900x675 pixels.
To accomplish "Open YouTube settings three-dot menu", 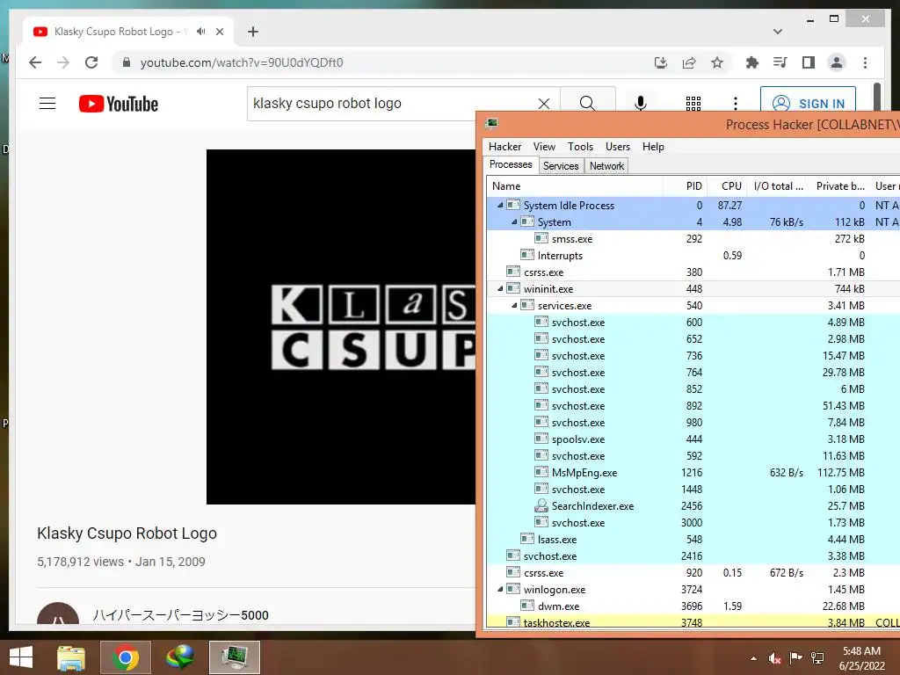I will coord(736,104).
